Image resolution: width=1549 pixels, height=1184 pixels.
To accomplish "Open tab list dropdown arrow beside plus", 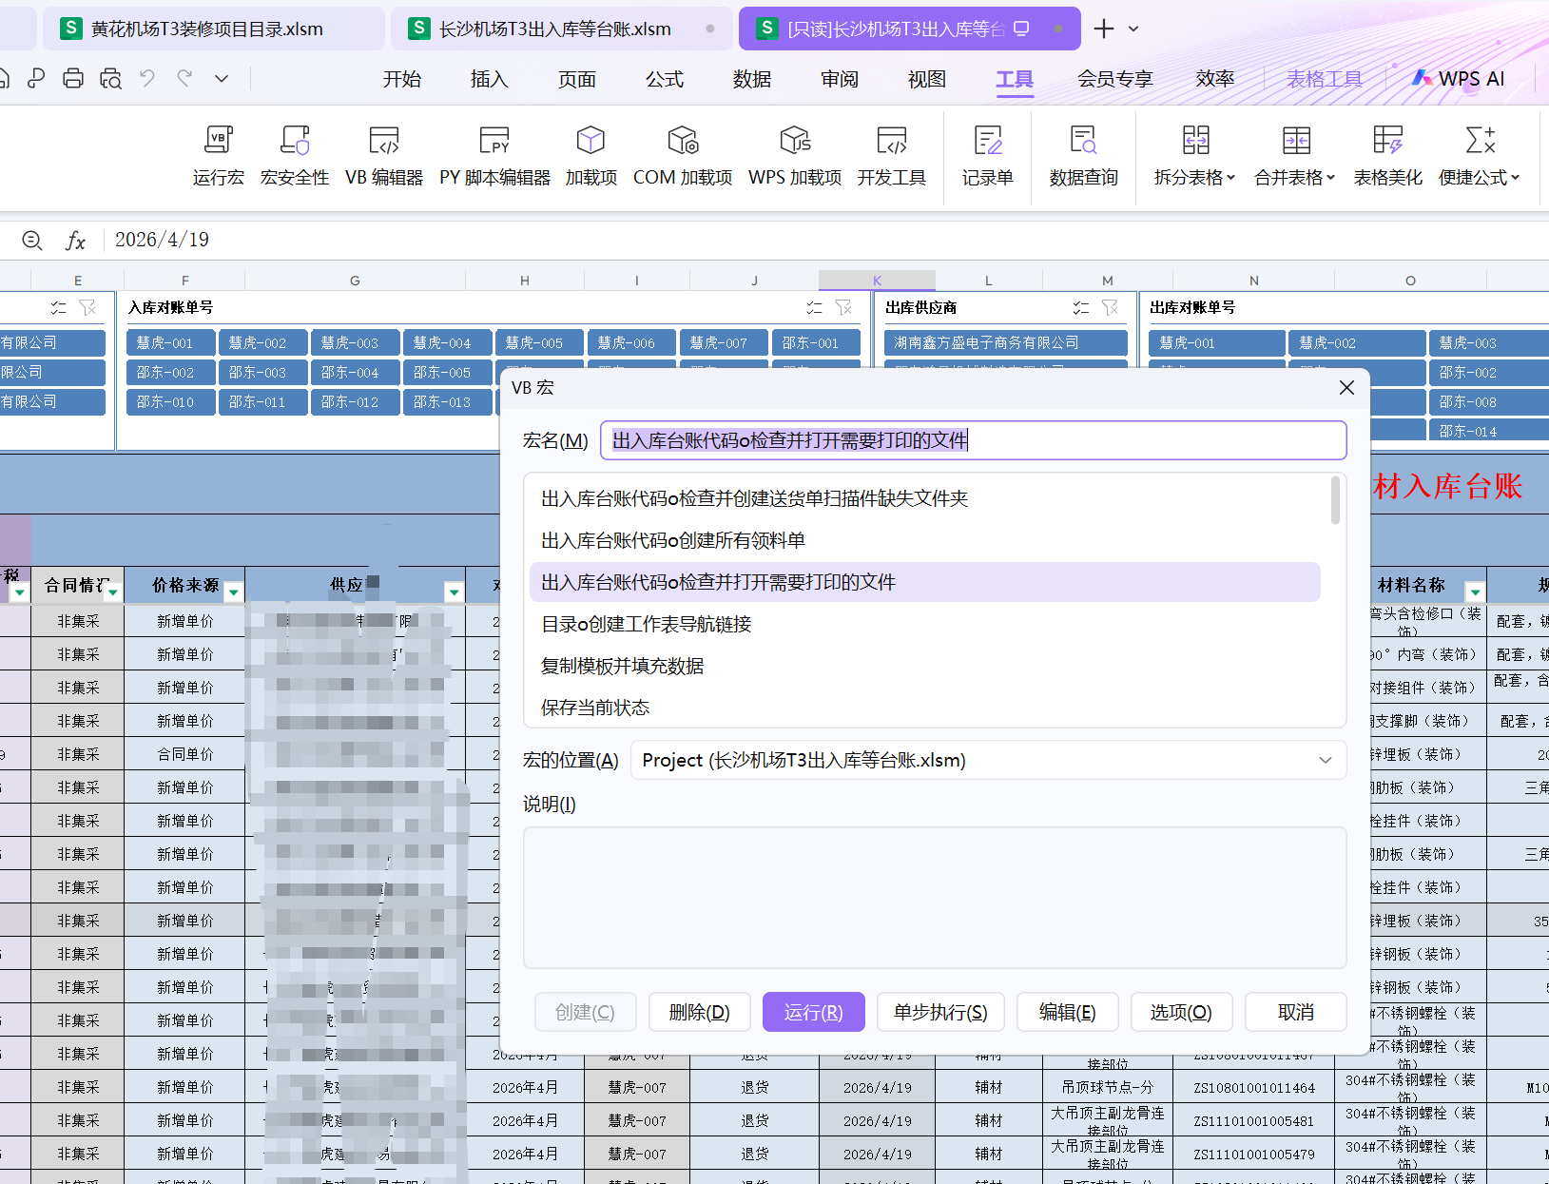I will point(1133,29).
